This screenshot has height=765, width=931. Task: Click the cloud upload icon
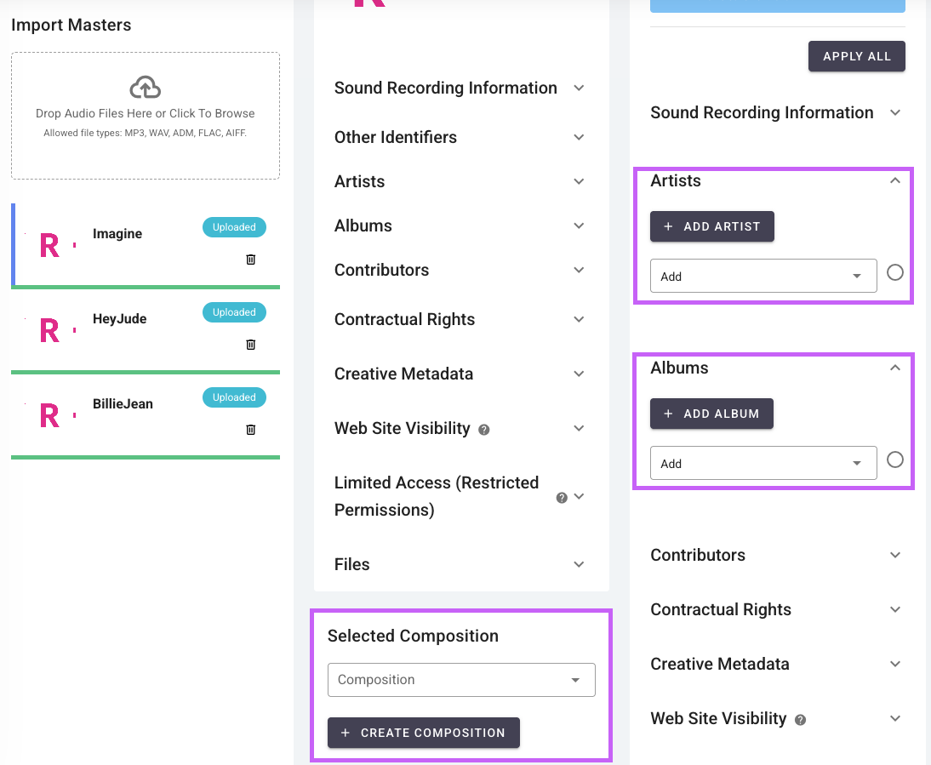tap(146, 87)
